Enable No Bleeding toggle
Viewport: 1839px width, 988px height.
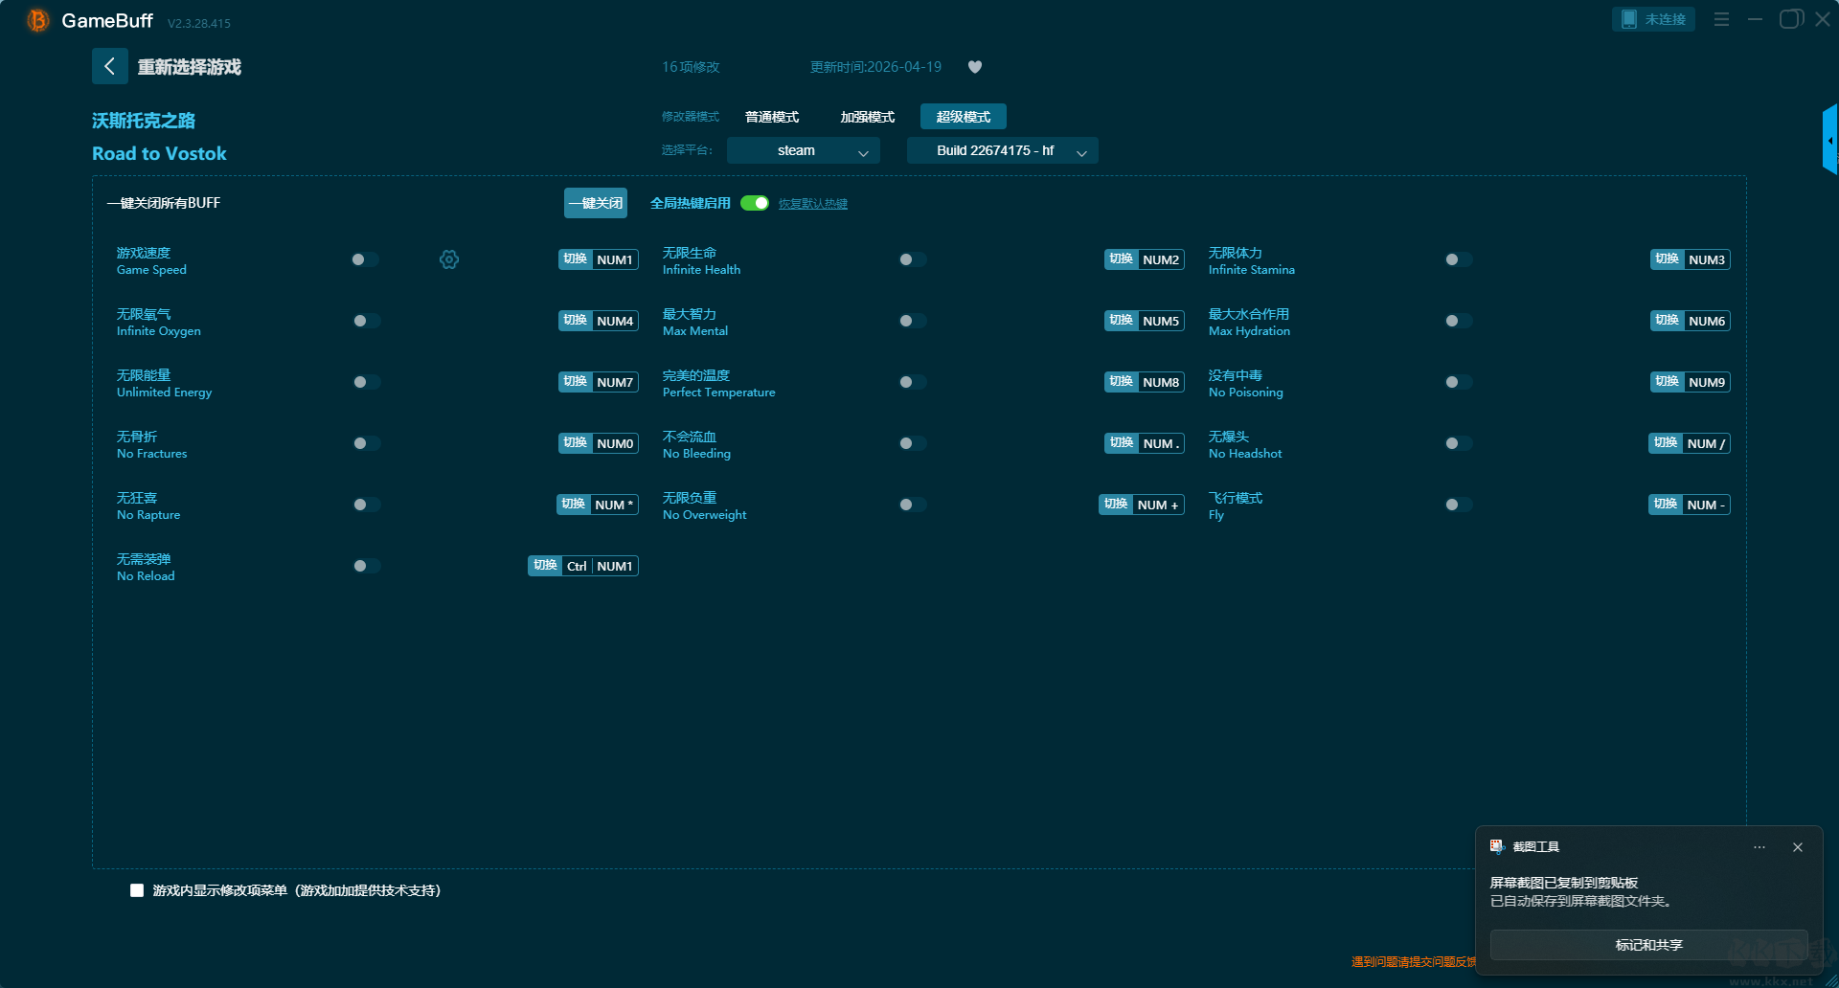click(913, 443)
